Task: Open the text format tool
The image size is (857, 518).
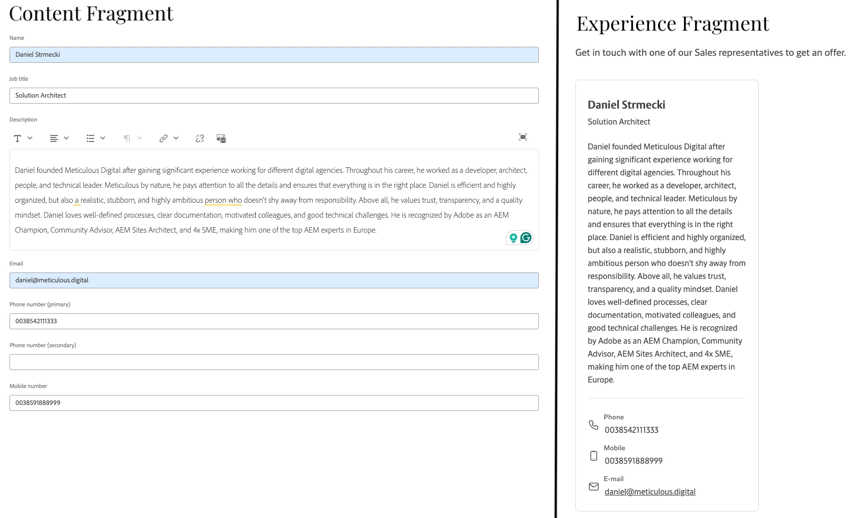Action: (17, 138)
